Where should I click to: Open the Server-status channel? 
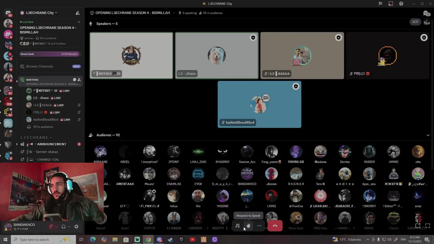tap(50, 152)
